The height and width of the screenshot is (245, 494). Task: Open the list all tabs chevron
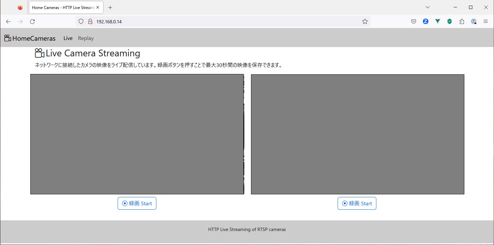[x=427, y=7]
